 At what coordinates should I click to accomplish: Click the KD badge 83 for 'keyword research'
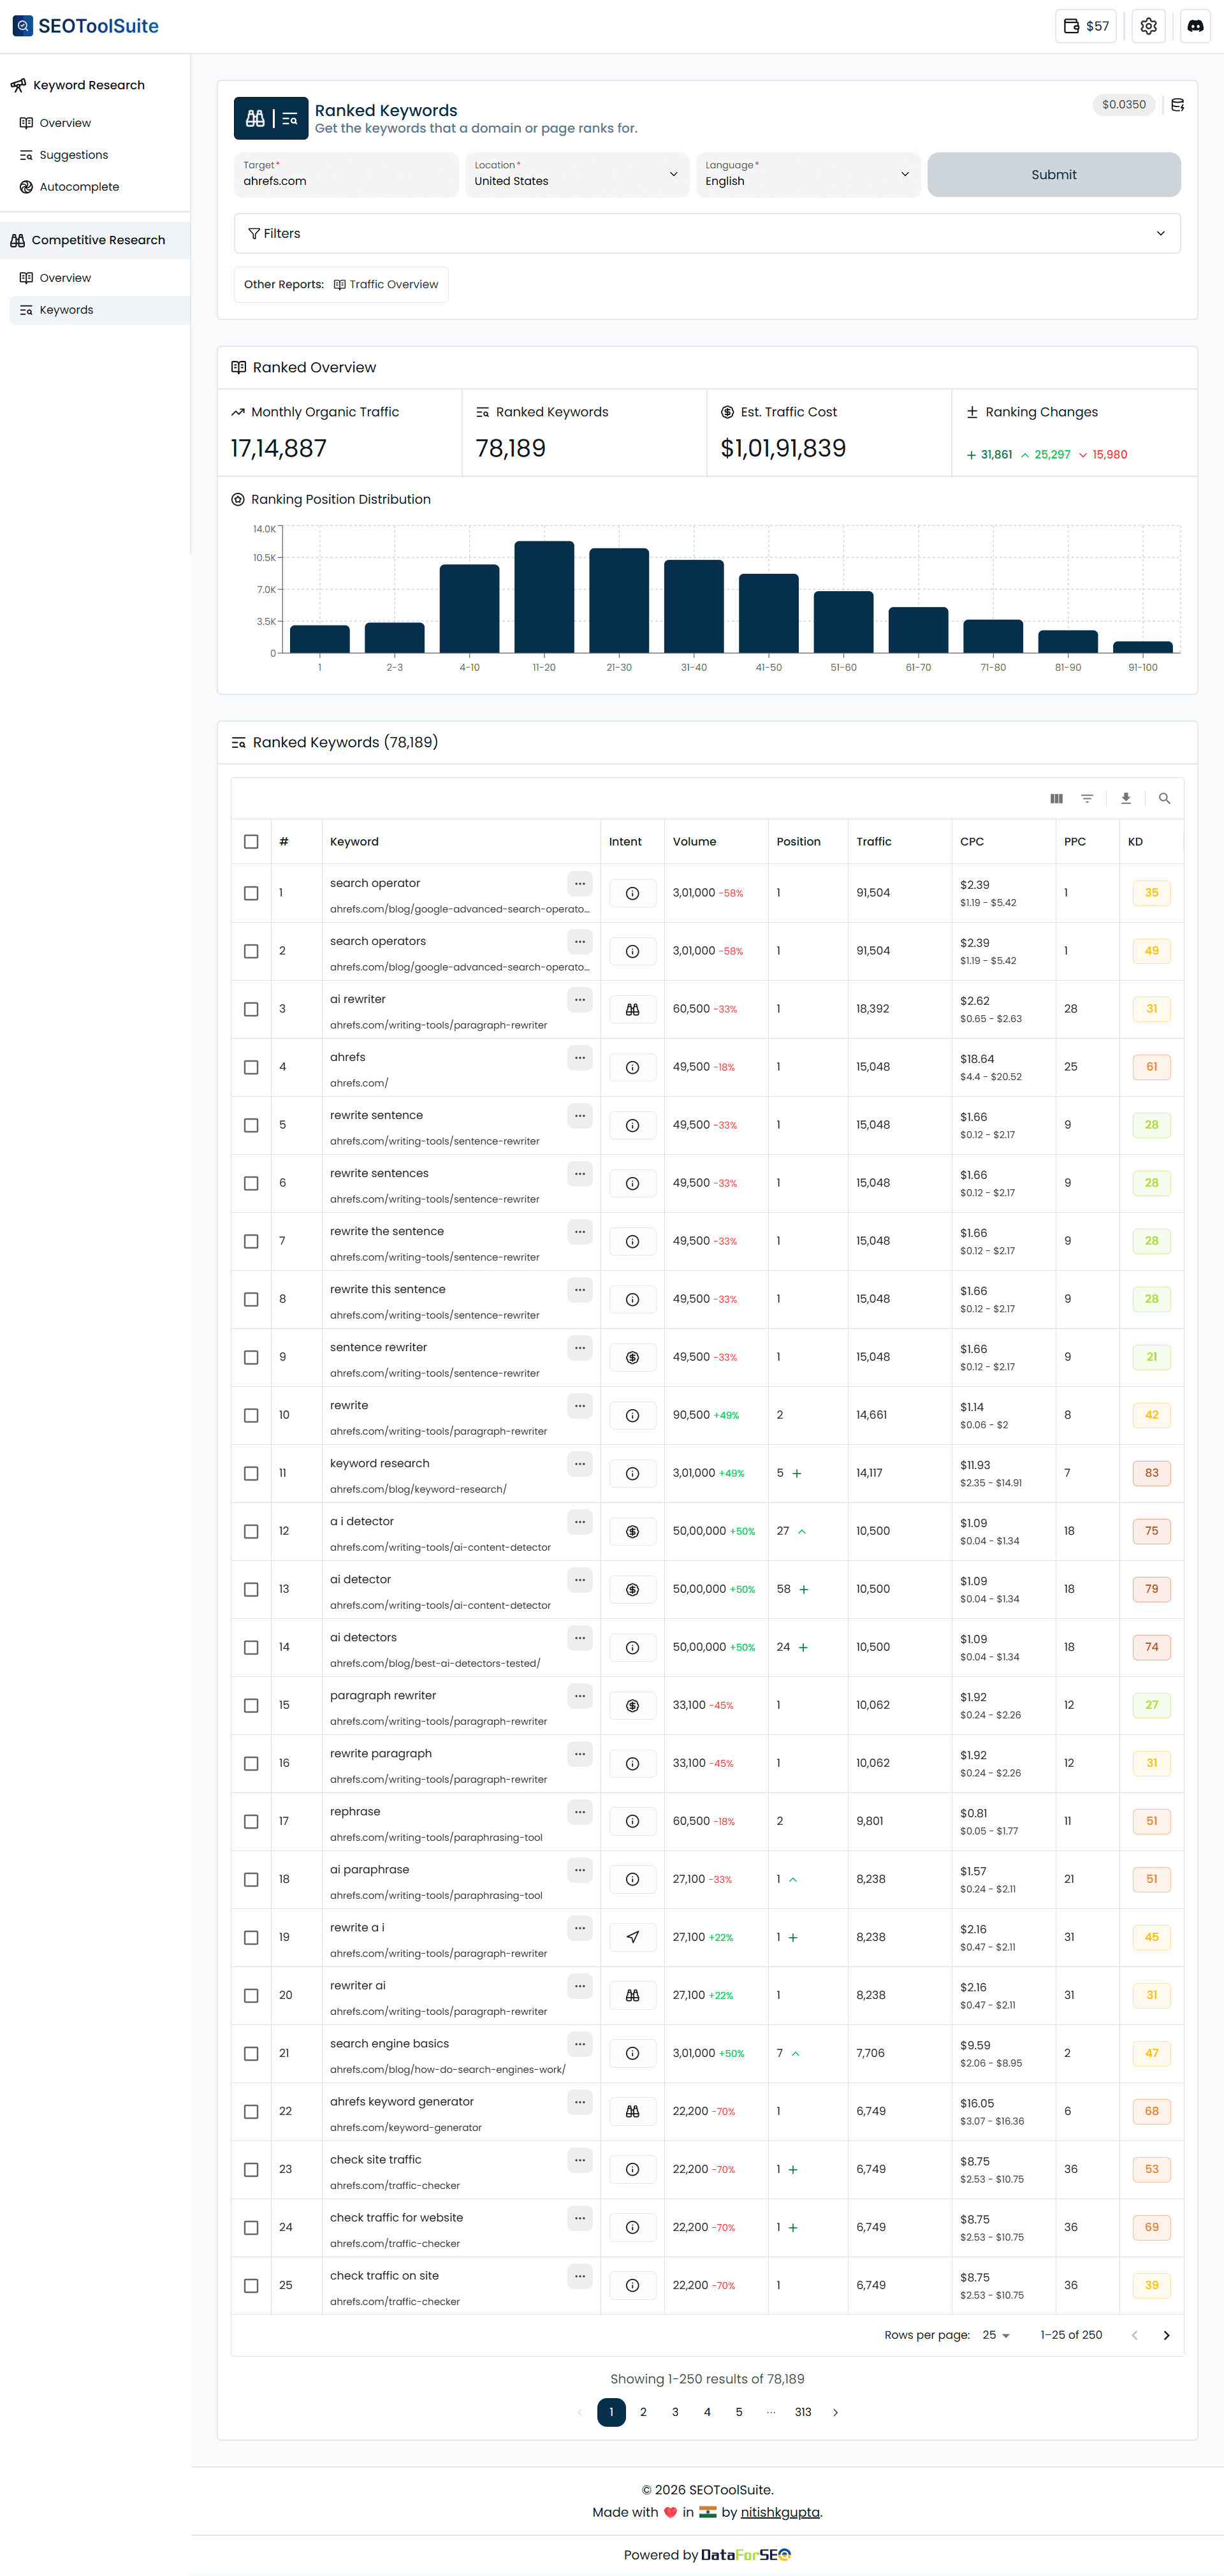[x=1151, y=1473]
